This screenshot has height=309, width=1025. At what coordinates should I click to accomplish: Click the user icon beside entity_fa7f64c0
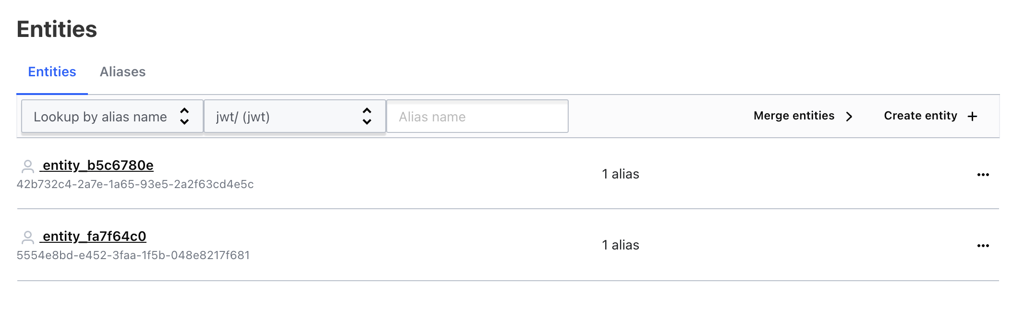coord(28,237)
